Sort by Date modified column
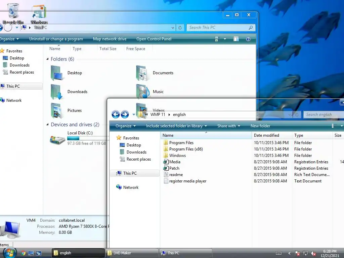The image size is (344, 258). click(x=272, y=135)
